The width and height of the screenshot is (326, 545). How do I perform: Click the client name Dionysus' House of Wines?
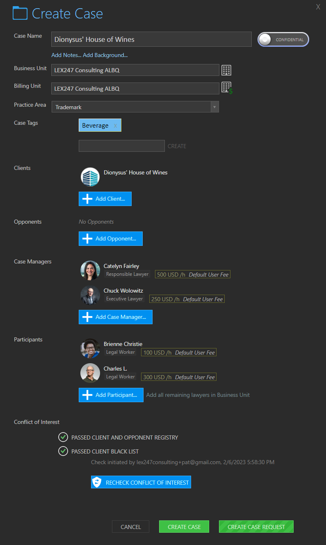136,172
